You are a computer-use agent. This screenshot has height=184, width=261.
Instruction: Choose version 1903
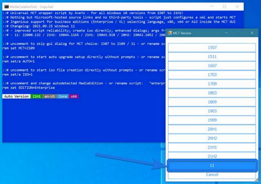(212, 111)
